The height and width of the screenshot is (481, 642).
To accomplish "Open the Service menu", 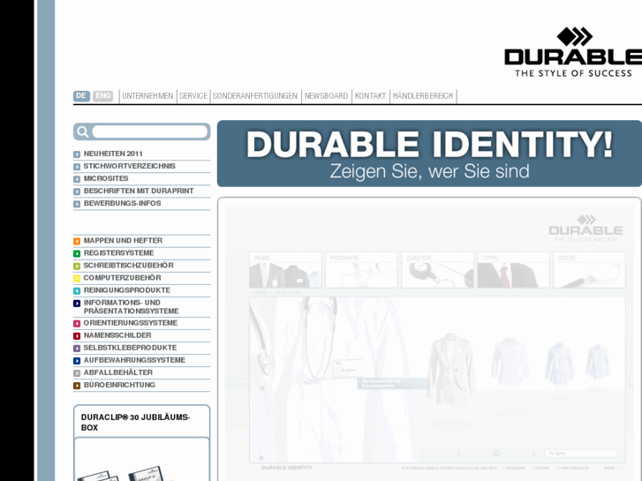I will (x=193, y=96).
